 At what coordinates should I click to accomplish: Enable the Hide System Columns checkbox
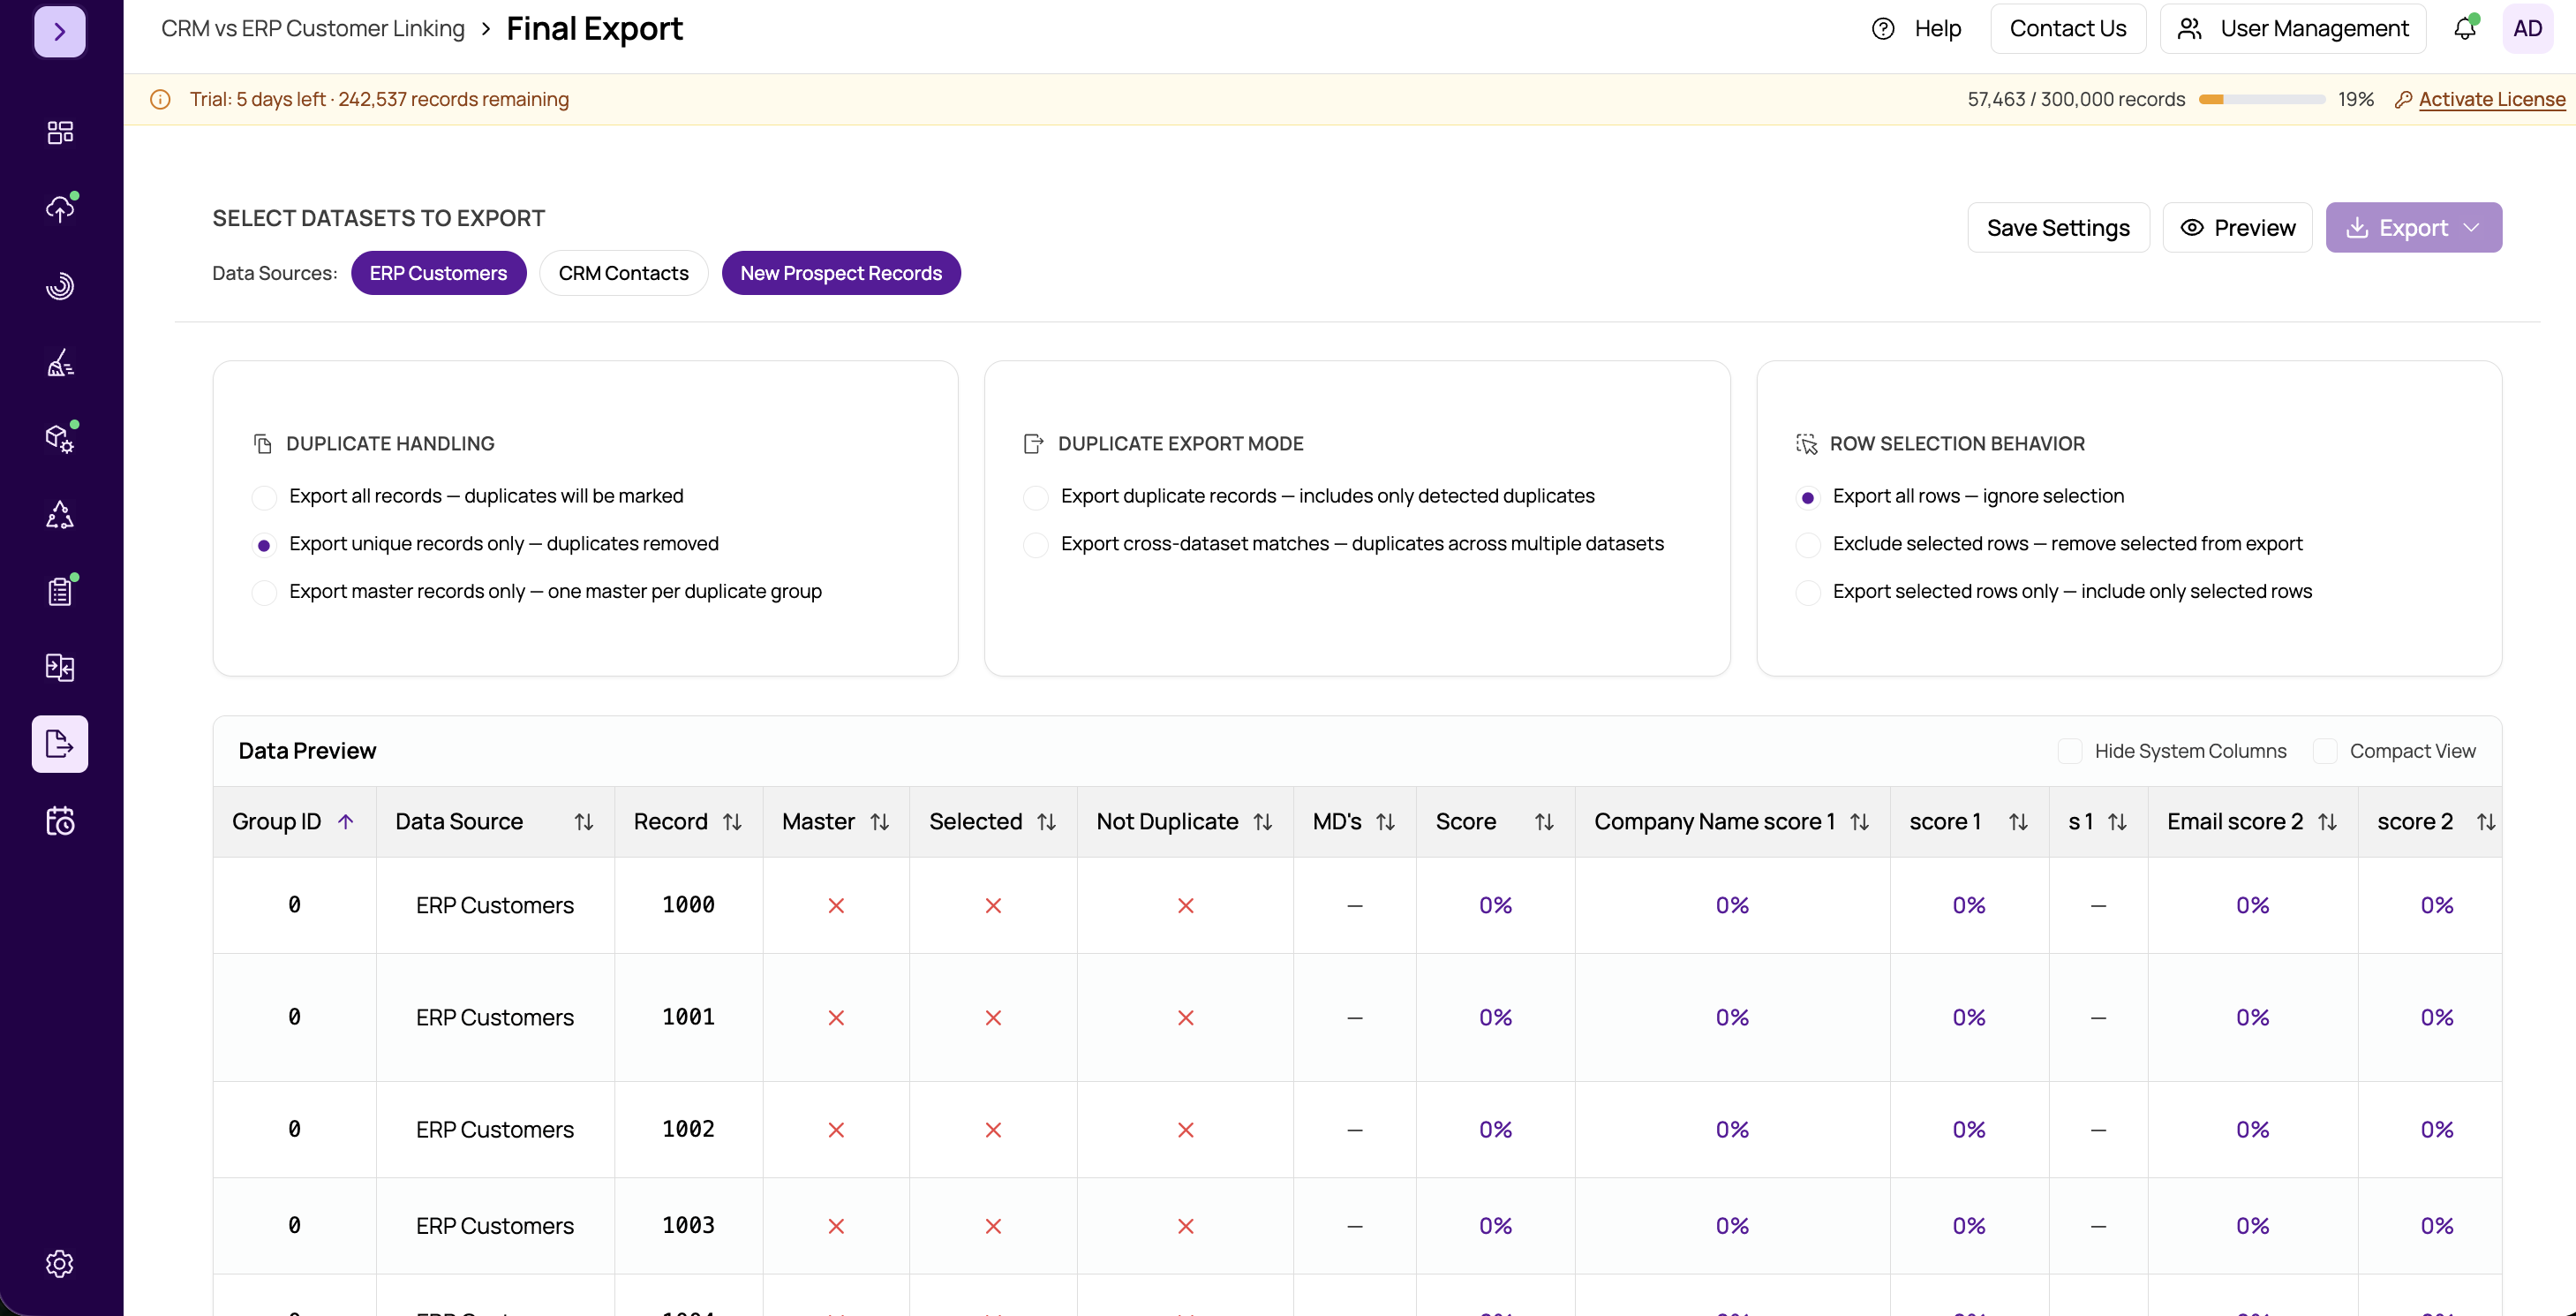click(x=2070, y=751)
